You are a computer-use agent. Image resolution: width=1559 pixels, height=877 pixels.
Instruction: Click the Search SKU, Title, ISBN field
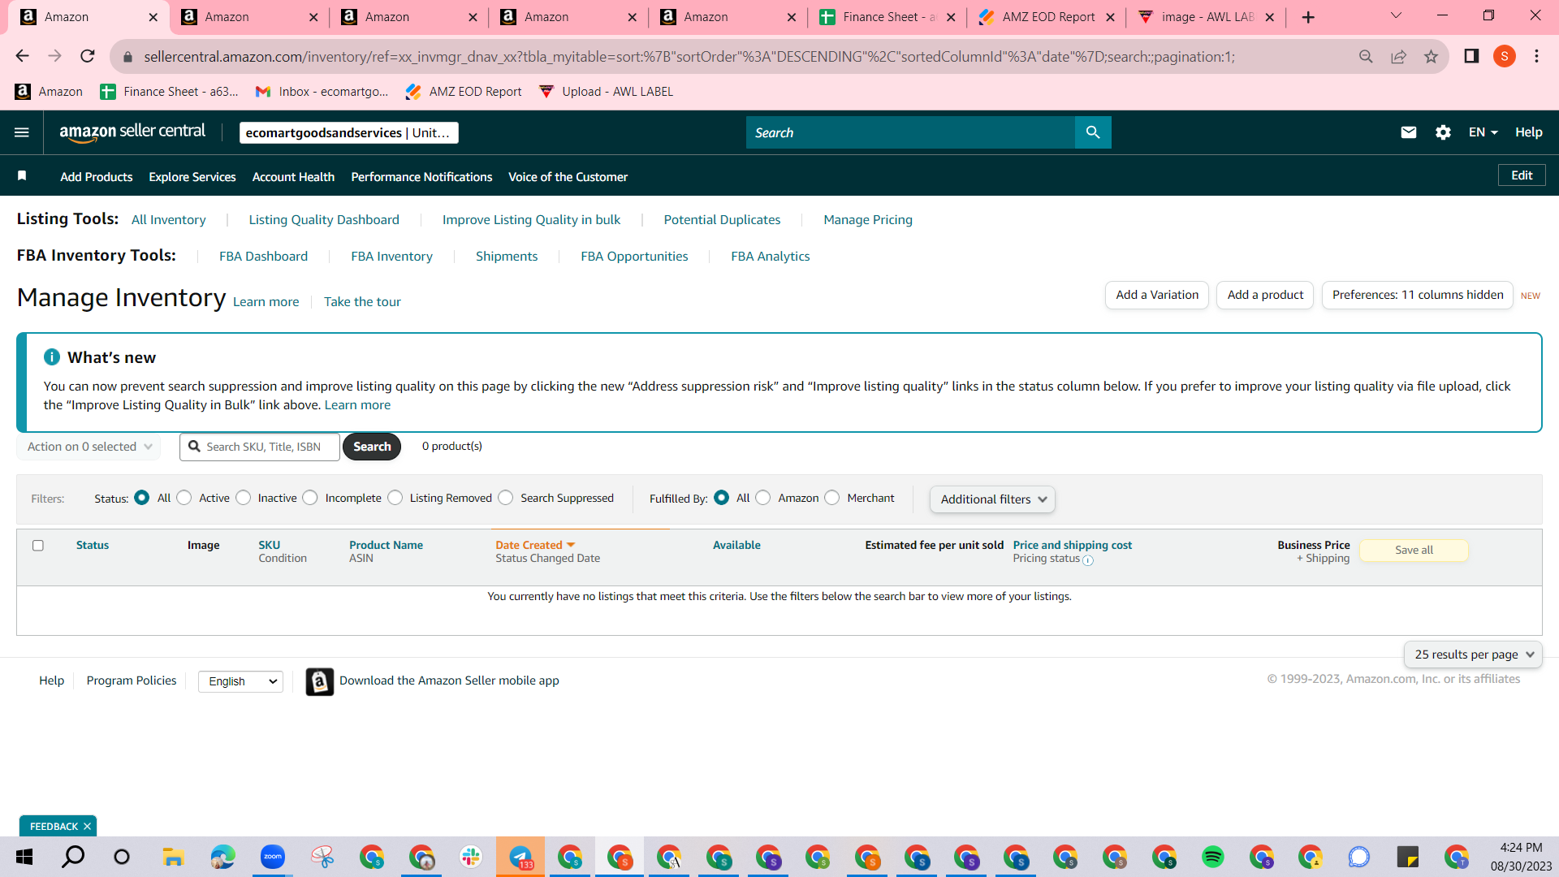click(x=260, y=447)
